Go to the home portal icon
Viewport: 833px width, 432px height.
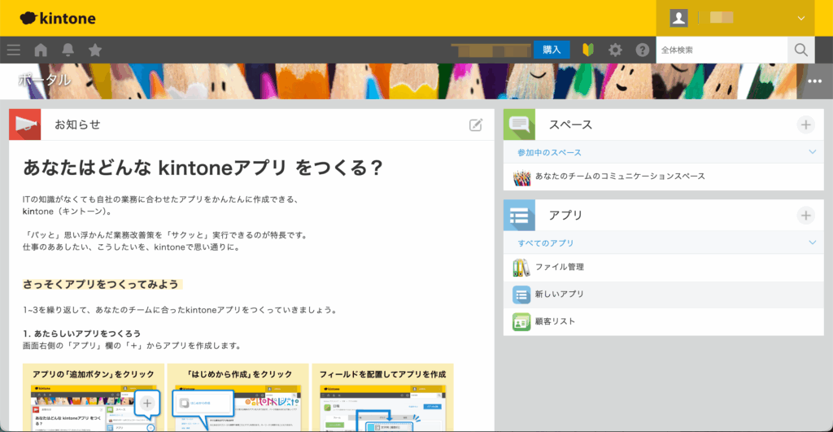41,50
